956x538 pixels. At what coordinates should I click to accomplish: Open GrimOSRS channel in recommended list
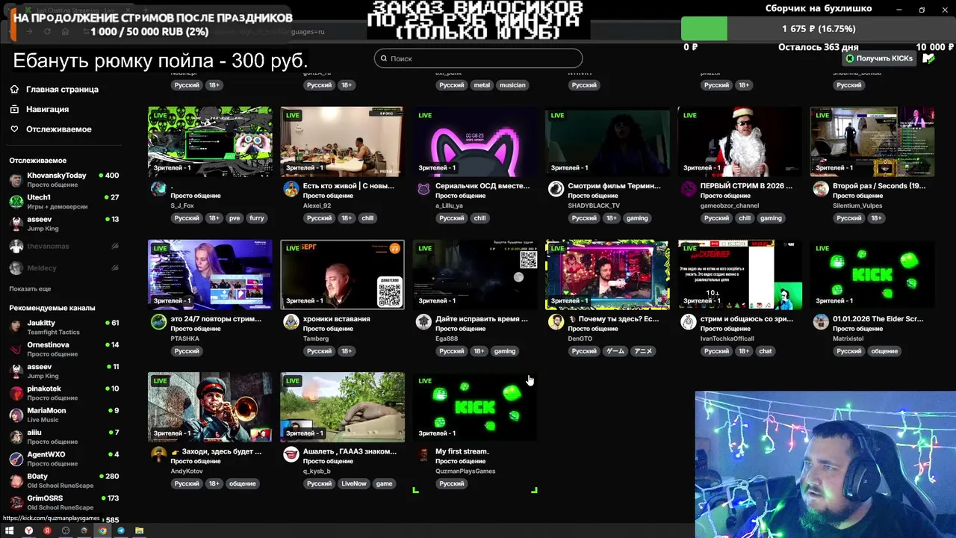point(64,502)
